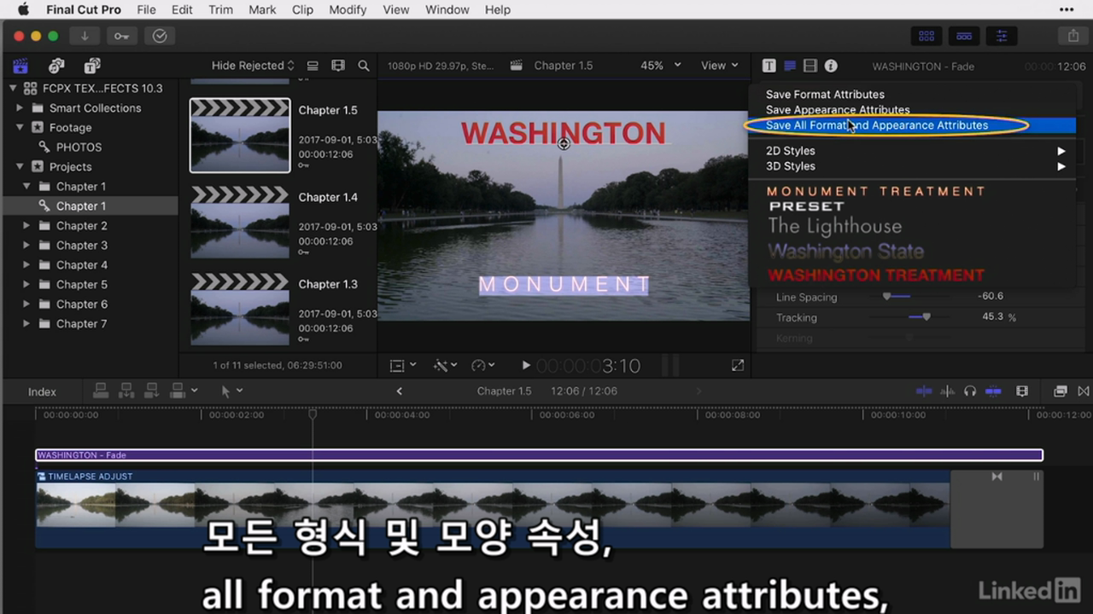This screenshot has width=1093, height=614.
Task: Go back in timeline history arrow
Action: pyautogui.click(x=399, y=391)
